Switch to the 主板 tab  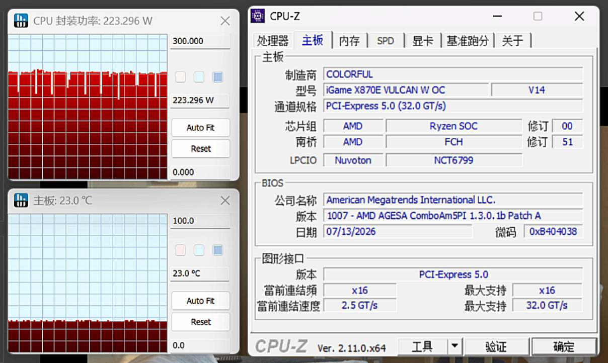coord(313,40)
